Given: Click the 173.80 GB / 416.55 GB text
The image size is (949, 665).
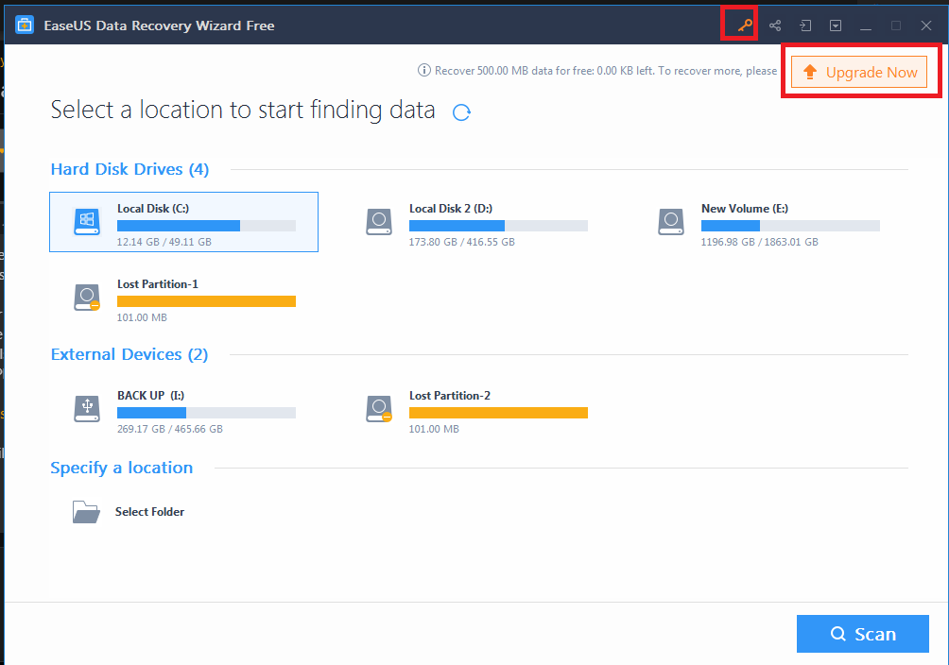Looking at the screenshot, I should (462, 242).
